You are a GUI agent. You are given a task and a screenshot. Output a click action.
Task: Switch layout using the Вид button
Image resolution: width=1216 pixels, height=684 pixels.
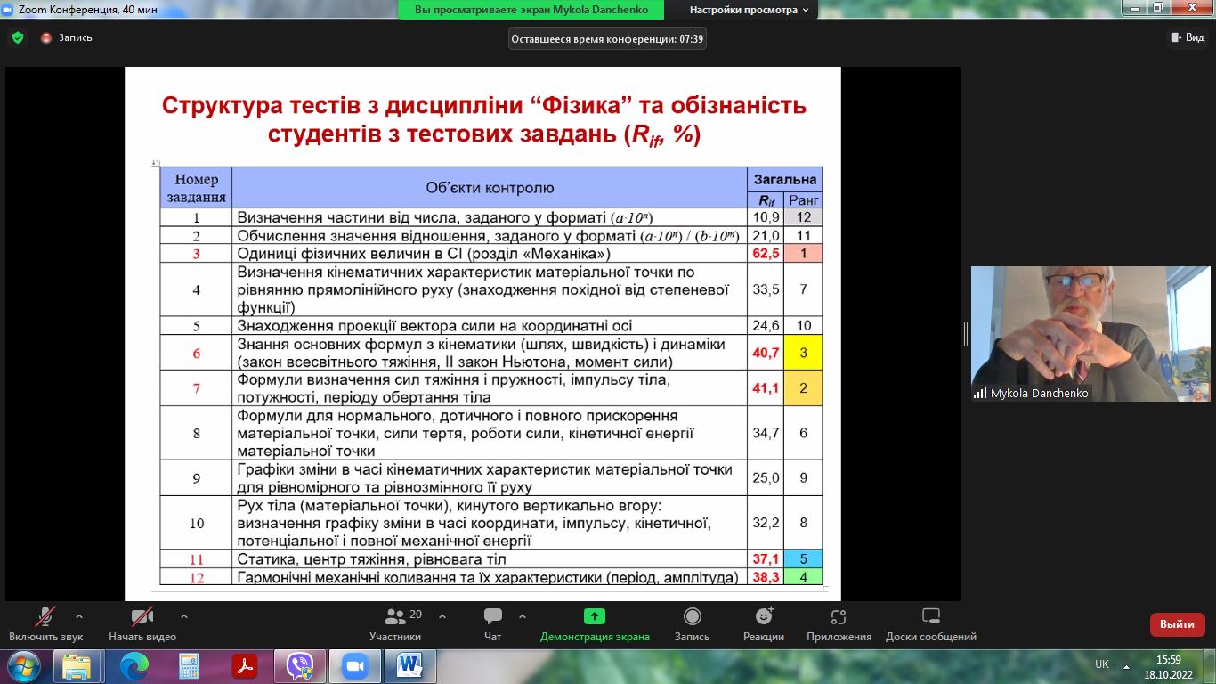tap(1187, 37)
